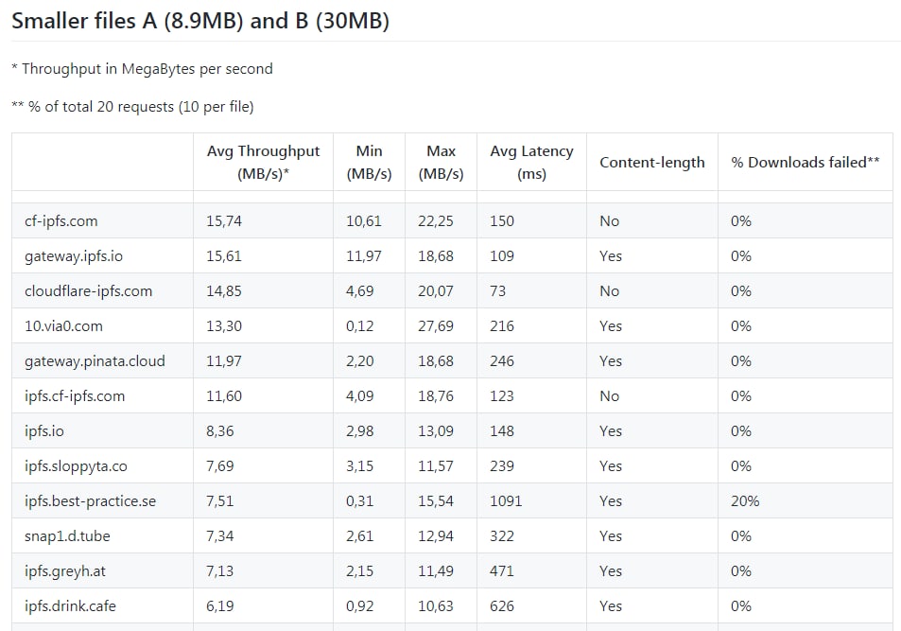Screen dimensions: 901x631
Task: Click the latency value '150'
Action: click(x=502, y=221)
